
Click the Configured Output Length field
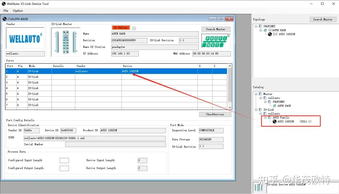(64, 168)
